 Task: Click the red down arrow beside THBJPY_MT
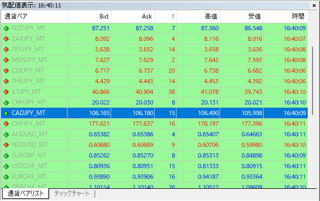[6, 81]
